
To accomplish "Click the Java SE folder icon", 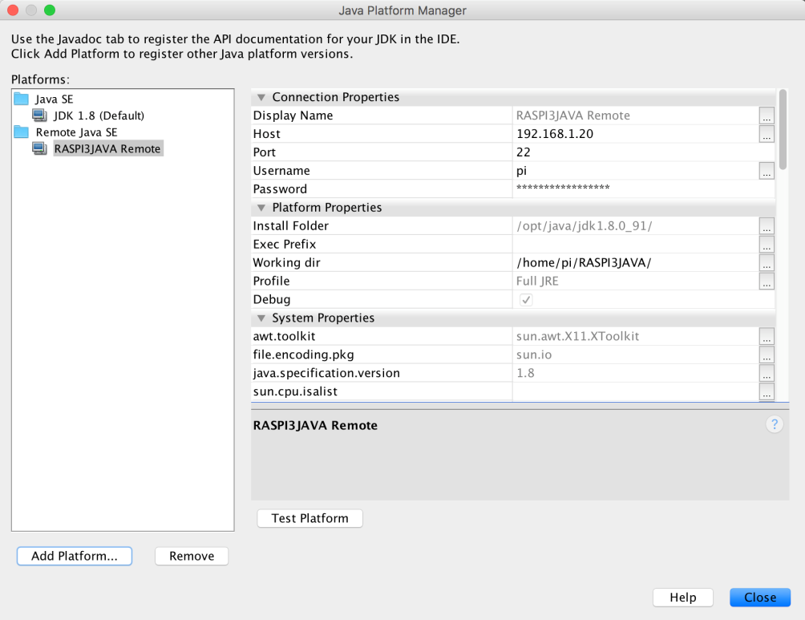I will click(x=21, y=99).
